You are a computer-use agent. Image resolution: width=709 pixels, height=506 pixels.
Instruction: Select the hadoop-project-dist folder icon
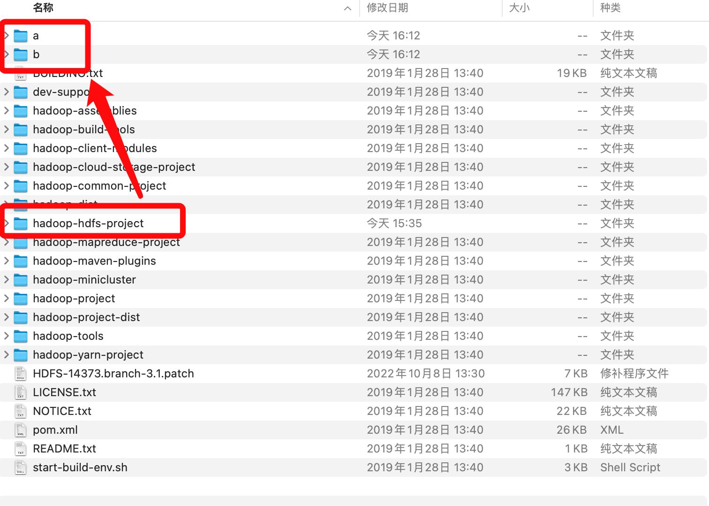21,317
